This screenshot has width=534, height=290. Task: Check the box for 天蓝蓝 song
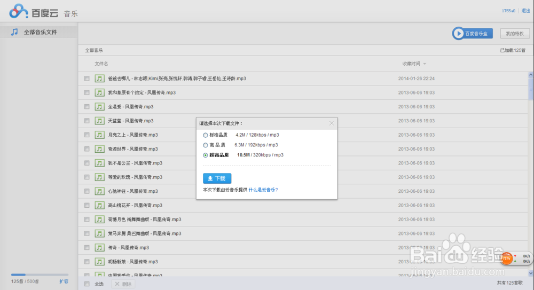click(x=87, y=121)
